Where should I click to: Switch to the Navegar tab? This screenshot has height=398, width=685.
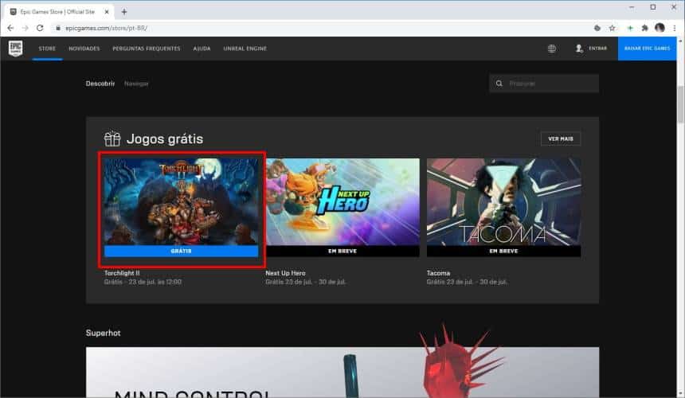(x=136, y=84)
